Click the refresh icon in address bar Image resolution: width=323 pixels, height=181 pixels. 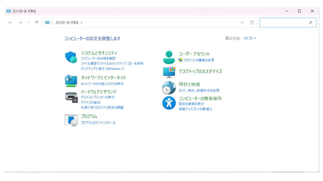[x=252, y=22]
